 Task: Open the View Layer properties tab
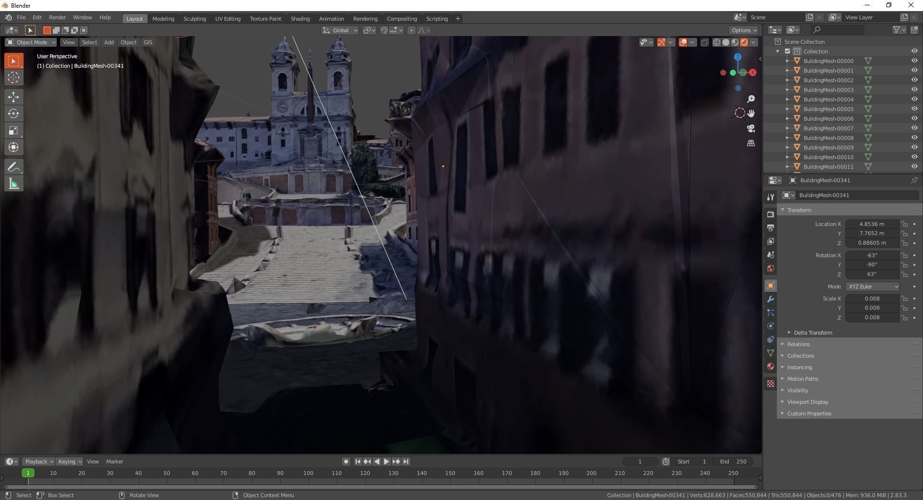pos(771,241)
